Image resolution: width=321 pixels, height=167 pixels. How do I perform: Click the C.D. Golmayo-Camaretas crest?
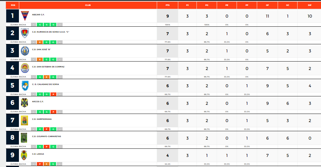24,138
